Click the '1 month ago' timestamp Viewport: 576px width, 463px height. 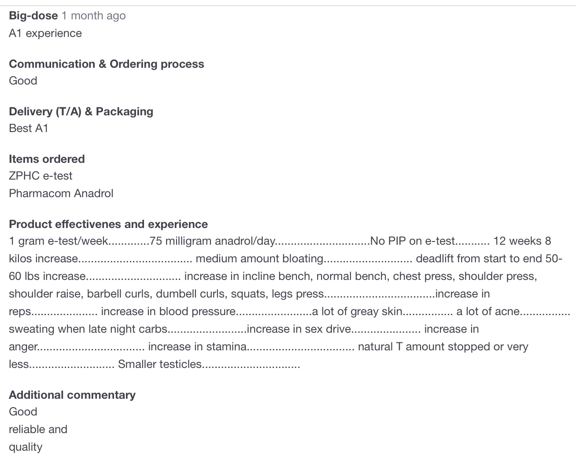[x=93, y=16]
